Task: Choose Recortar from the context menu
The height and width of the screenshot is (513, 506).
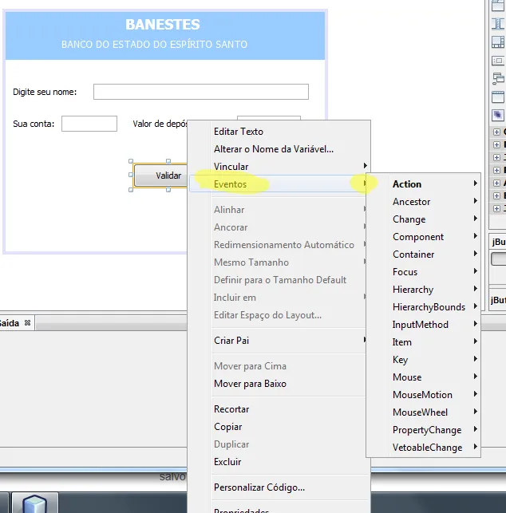Action: click(279, 409)
